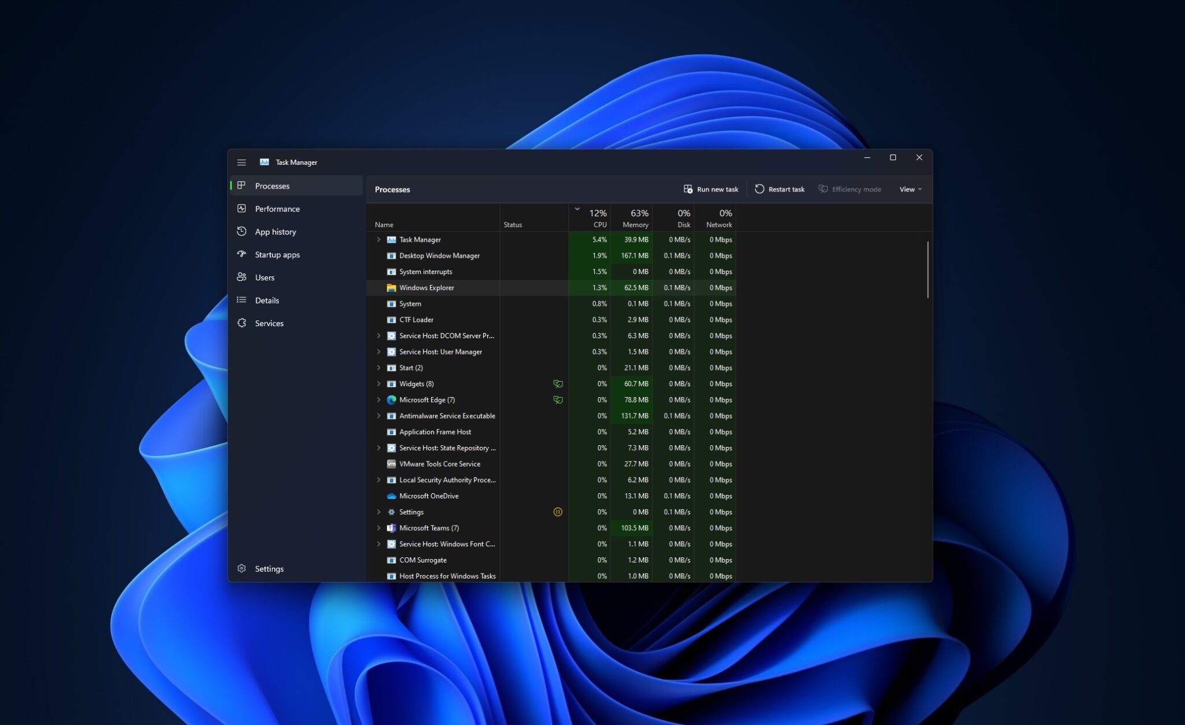Click the pause status icon beside Settings process
The image size is (1185, 725).
point(557,512)
